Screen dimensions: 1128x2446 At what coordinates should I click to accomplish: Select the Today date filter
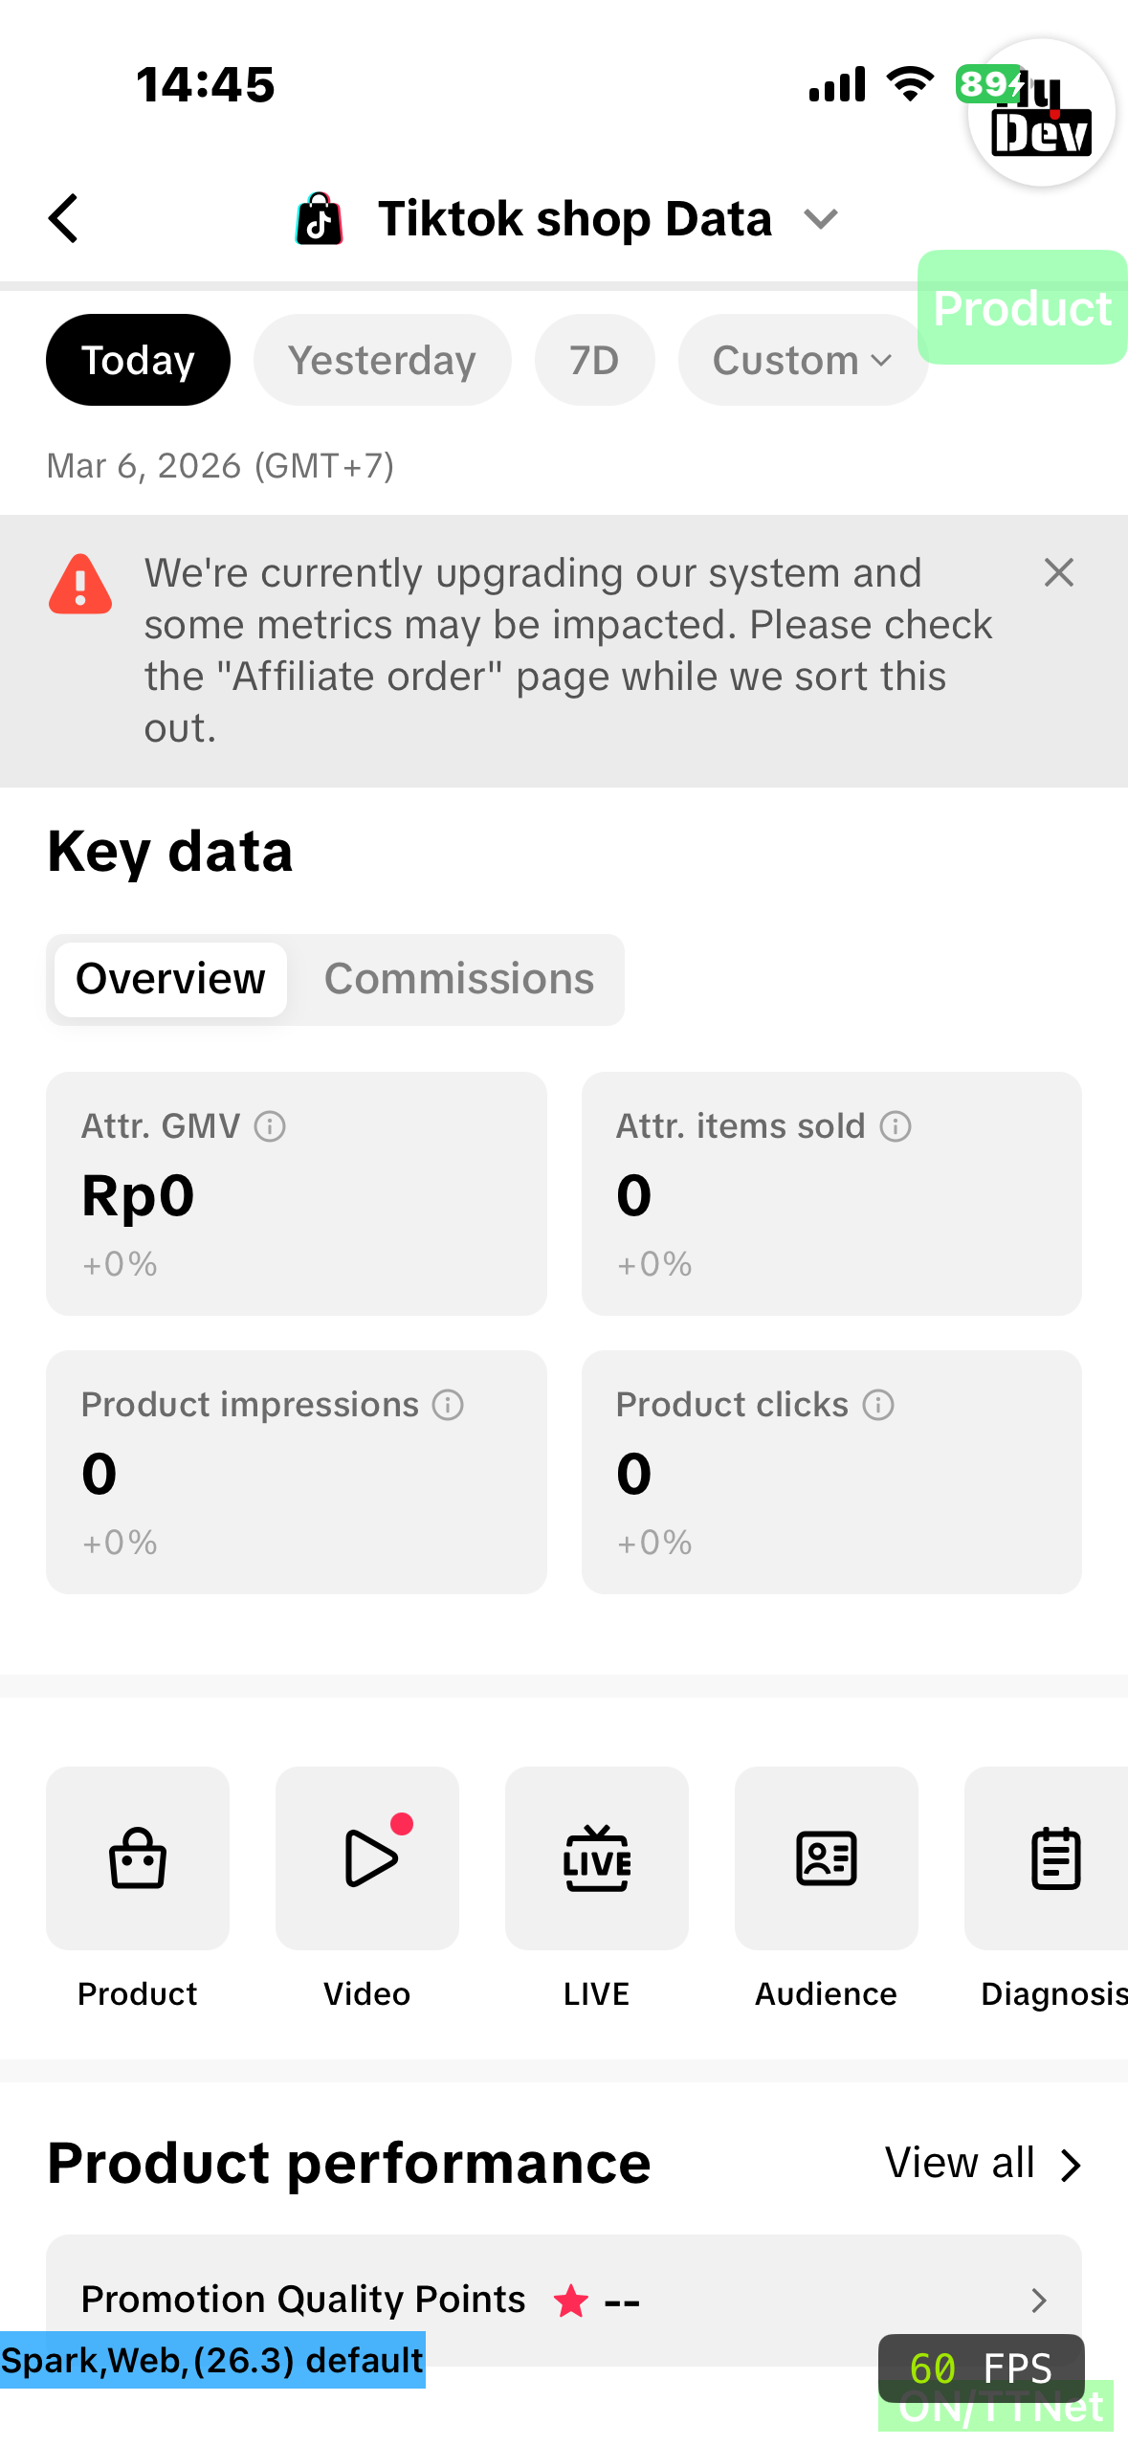click(138, 361)
